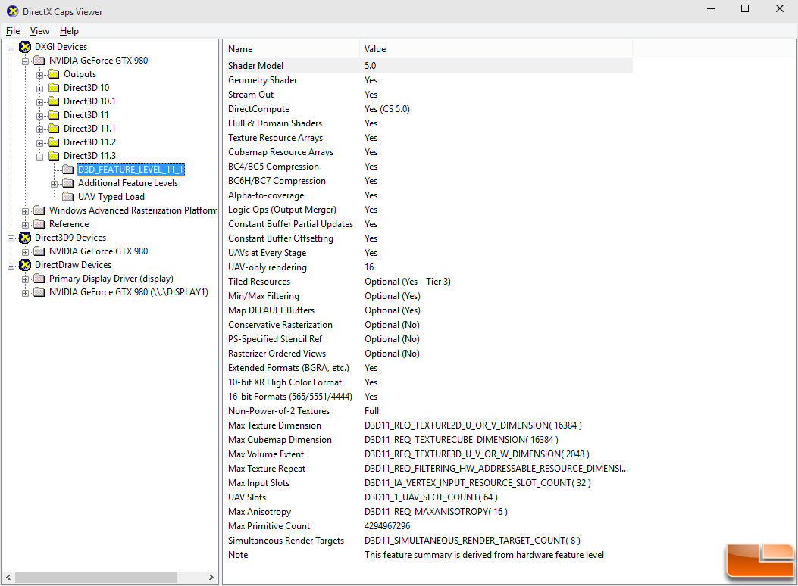Click the tree pane right scroll arrow

pos(211,578)
